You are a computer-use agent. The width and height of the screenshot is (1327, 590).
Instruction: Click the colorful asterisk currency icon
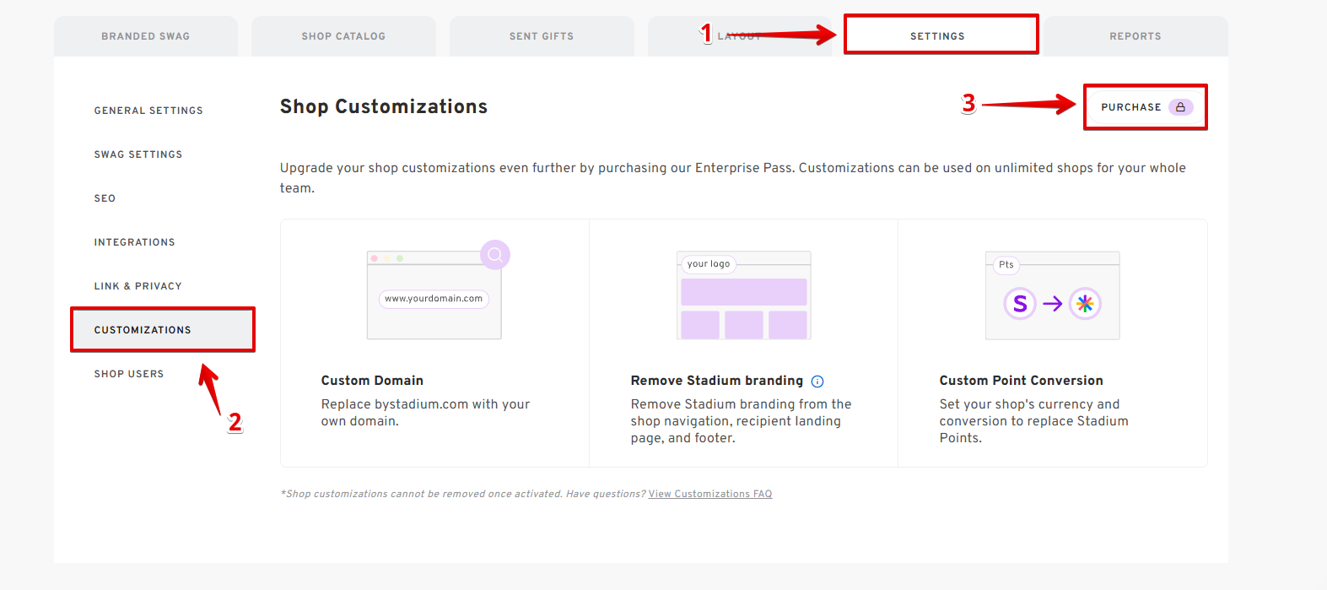[x=1085, y=304]
